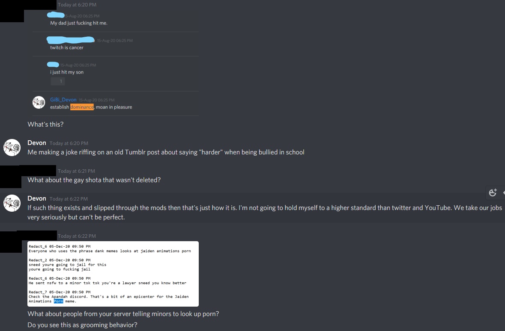Open Devon's avatar beside the mods reply
505x331 pixels.
12,203
